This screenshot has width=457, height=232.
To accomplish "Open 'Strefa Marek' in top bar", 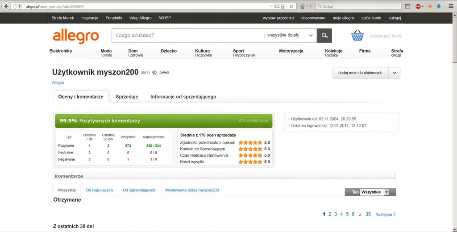I will [62, 18].
